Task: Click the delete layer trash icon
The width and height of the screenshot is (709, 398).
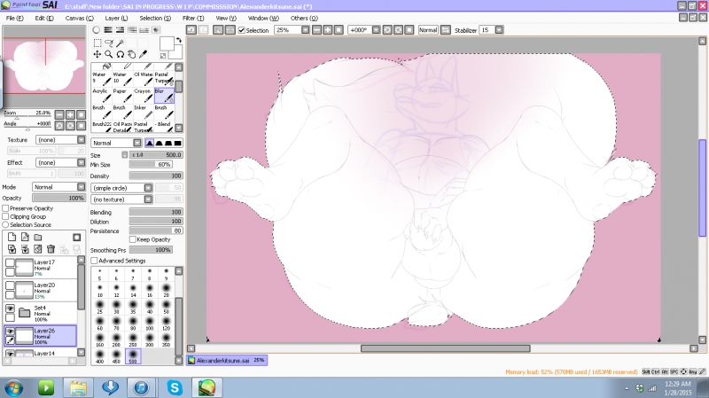Action: coord(51,249)
